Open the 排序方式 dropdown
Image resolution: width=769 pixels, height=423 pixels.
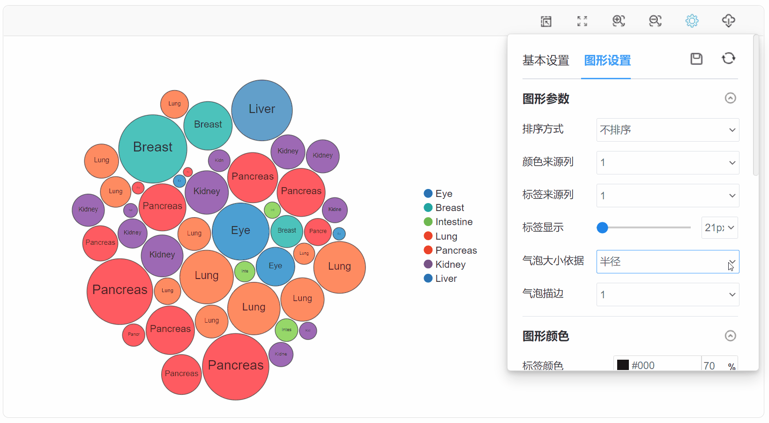point(668,130)
